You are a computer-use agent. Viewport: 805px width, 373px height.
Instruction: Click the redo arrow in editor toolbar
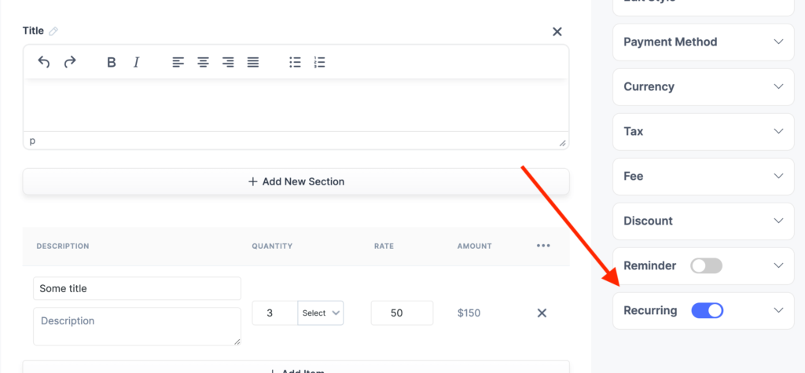point(70,63)
